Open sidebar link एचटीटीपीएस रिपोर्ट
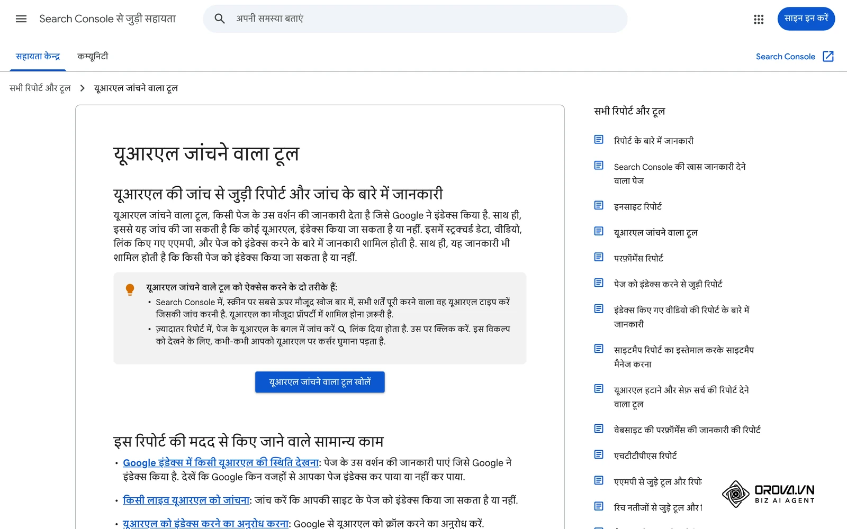This screenshot has width=847, height=529. click(645, 455)
